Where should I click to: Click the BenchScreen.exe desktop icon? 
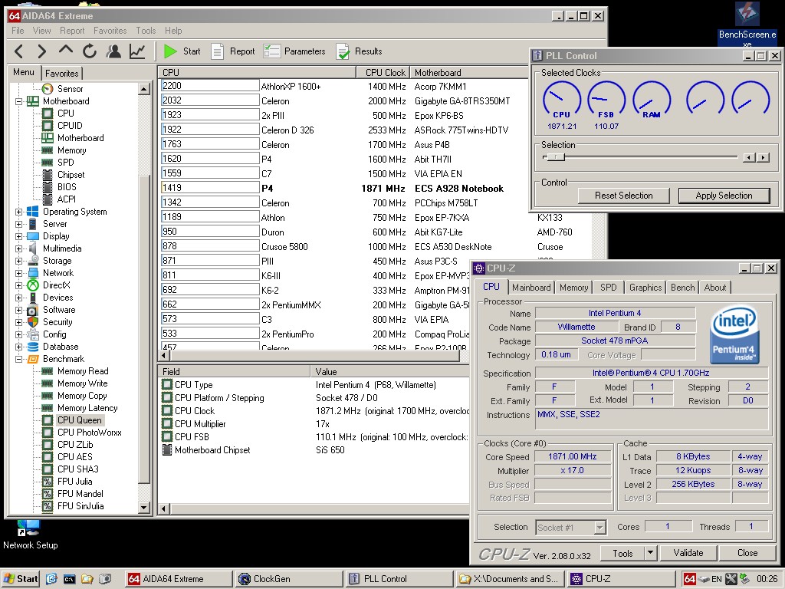747,24
